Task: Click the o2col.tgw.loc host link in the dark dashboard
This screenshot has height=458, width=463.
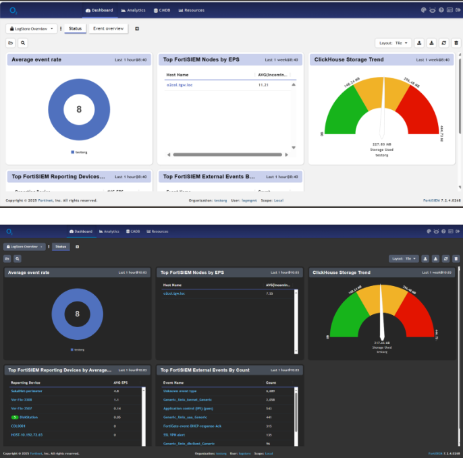Action: (174, 293)
